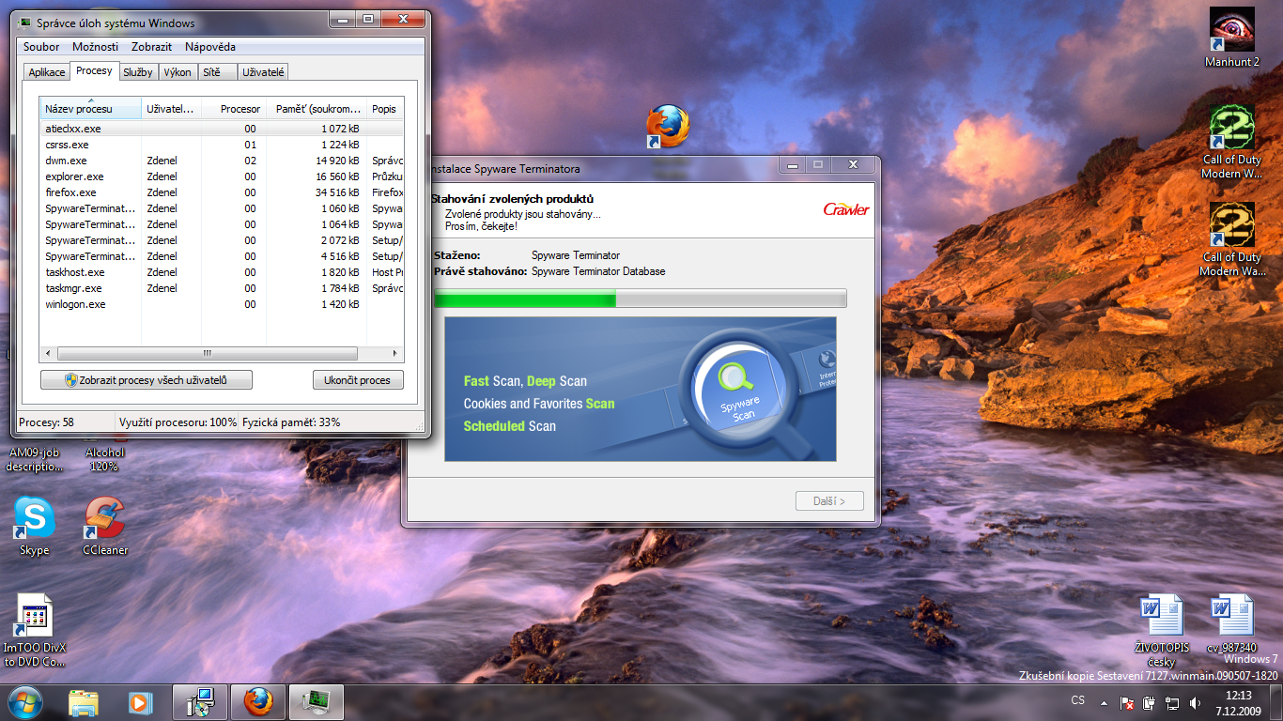Click Zobrazit procesy všech uživatelů button
Screen dimensions: 1283x721
[x=147, y=380]
